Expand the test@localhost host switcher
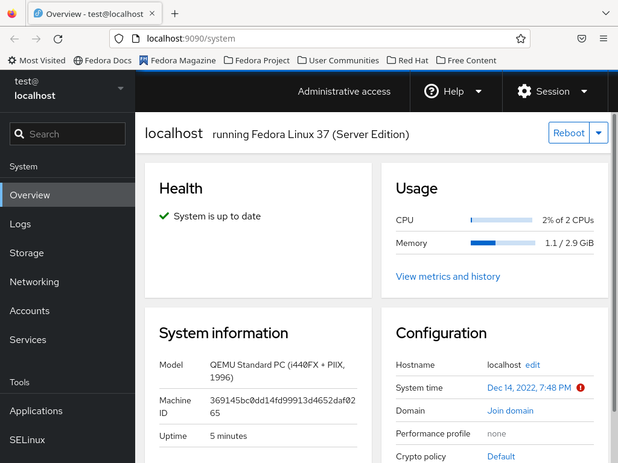The height and width of the screenshot is (463, 618). click(68, 89)
